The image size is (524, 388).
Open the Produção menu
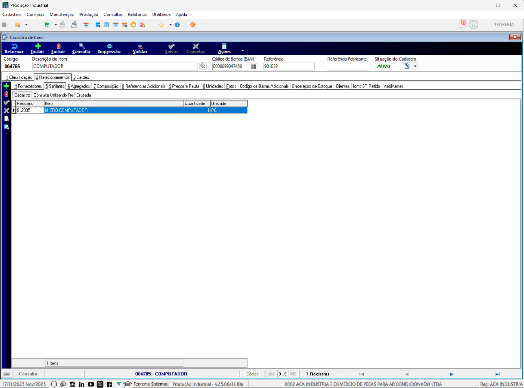pos(89,14)
